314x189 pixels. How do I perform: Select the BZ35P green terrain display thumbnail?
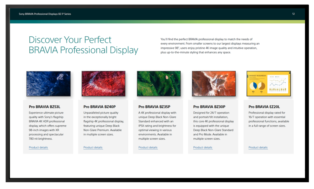(x=158, y=83)
